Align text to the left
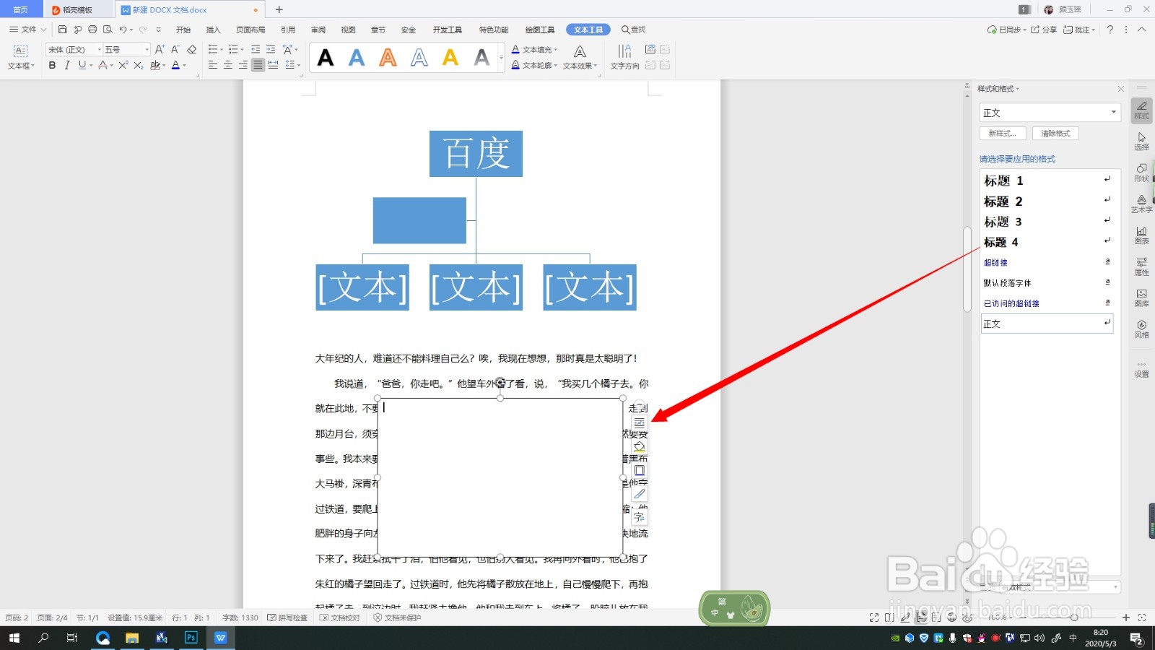 [x=213, y=65]
